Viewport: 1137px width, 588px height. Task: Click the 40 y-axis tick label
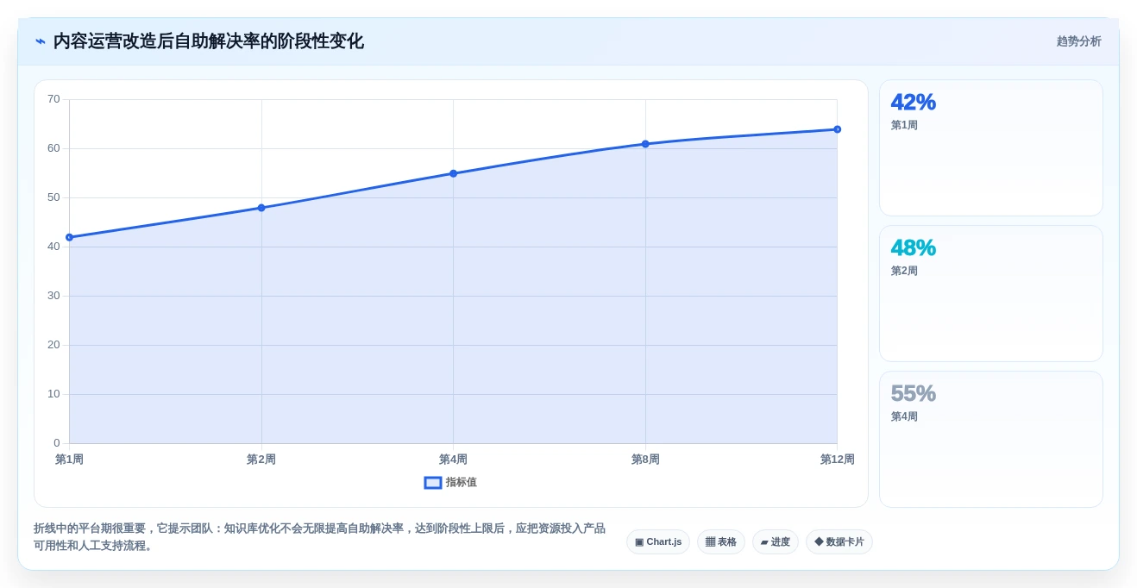coord(53,247)
